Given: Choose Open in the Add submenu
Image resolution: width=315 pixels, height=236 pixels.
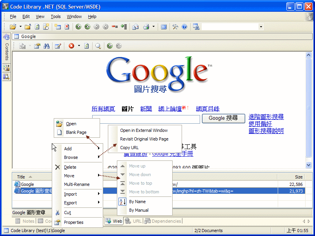Looking at the screenshot, I should tap(77, 124).
